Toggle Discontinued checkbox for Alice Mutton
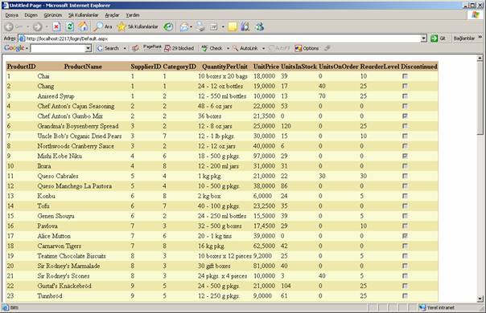Viewport: 486px width, 313px height. point(405,236)
